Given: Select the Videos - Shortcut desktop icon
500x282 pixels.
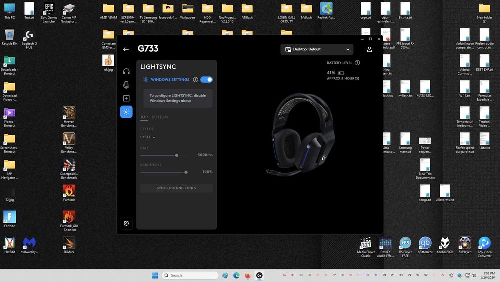Looking at the screenshot, I should coord(10,117).
